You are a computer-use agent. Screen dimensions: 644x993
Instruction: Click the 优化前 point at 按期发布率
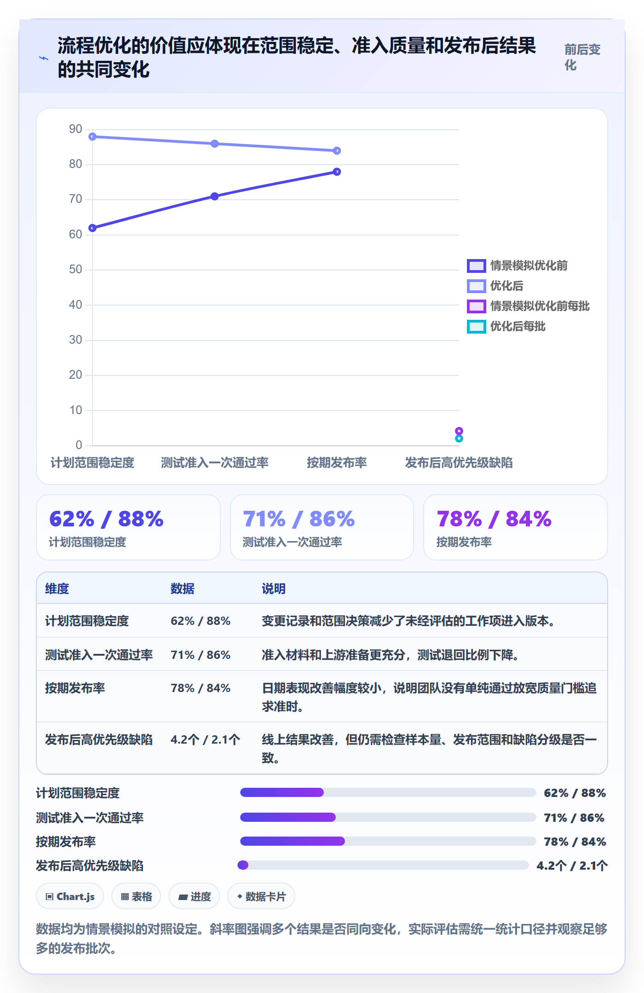pyautogui.click(x=337, y=172)
